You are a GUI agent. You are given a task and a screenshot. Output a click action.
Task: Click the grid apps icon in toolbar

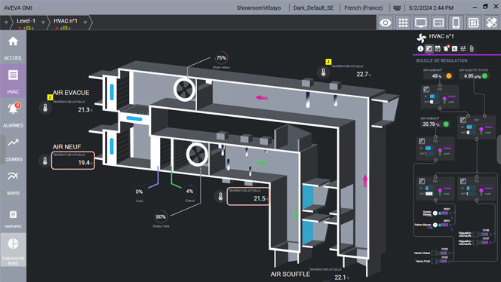(403, 23)
